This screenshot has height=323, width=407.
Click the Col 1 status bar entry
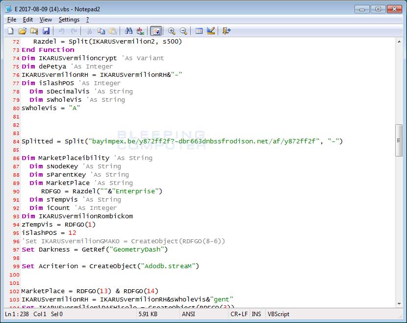click(x=40, y=314)
